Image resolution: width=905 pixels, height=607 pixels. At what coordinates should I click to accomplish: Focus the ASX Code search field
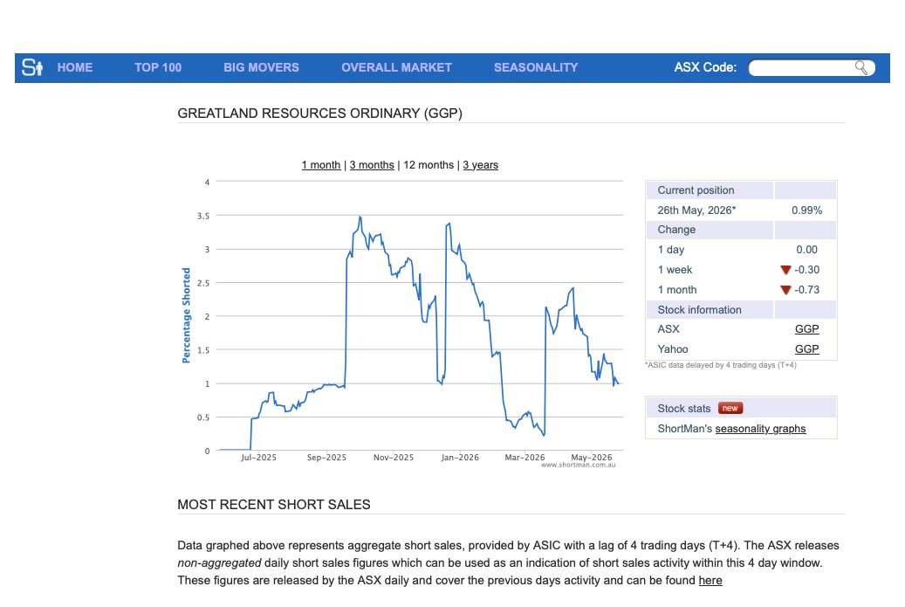click(x=812, y=67)
